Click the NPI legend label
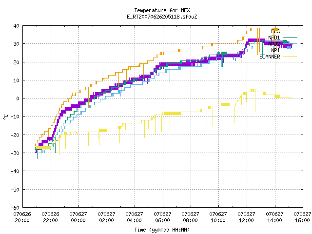The height and width of the screenshot is (234, 312). (x=275, y=50)
